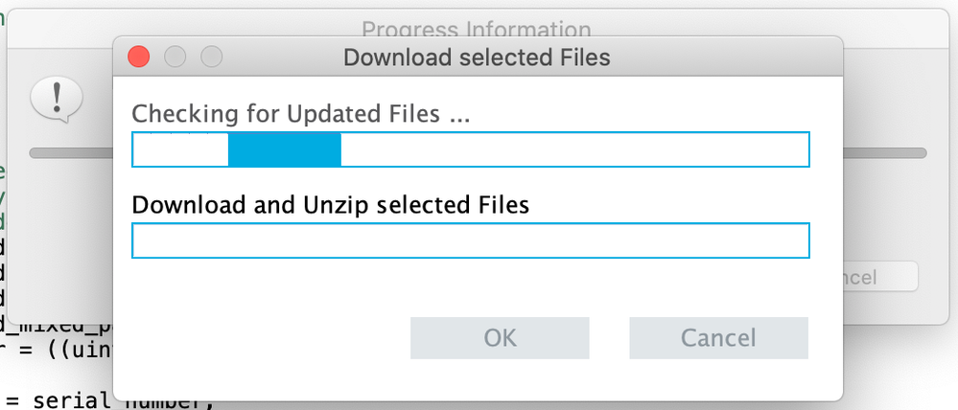Image resolution: width=958 pixels, height=410 pixels.
Task: Click the Download selected Files title bar
Action: (x=478, y=57)
